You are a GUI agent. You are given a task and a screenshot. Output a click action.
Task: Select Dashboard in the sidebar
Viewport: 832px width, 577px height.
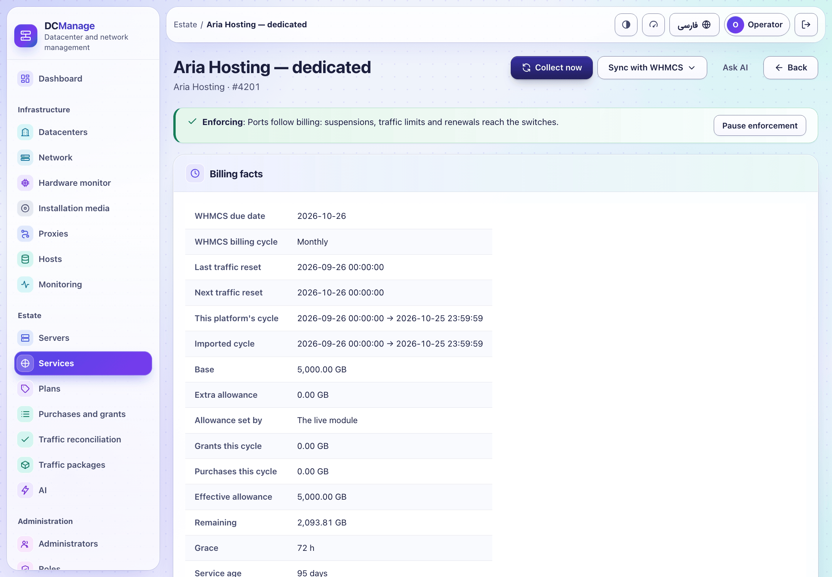pos(83,78)
